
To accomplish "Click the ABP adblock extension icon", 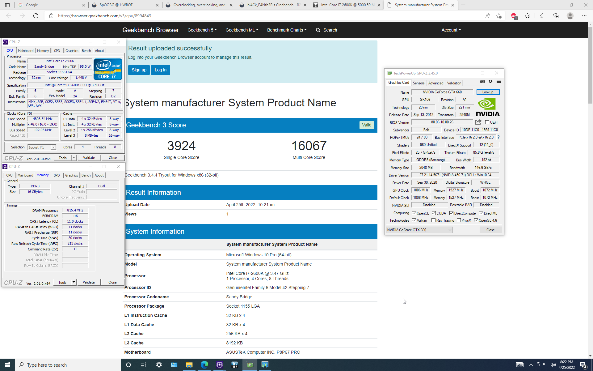I will tap(514, 16).
